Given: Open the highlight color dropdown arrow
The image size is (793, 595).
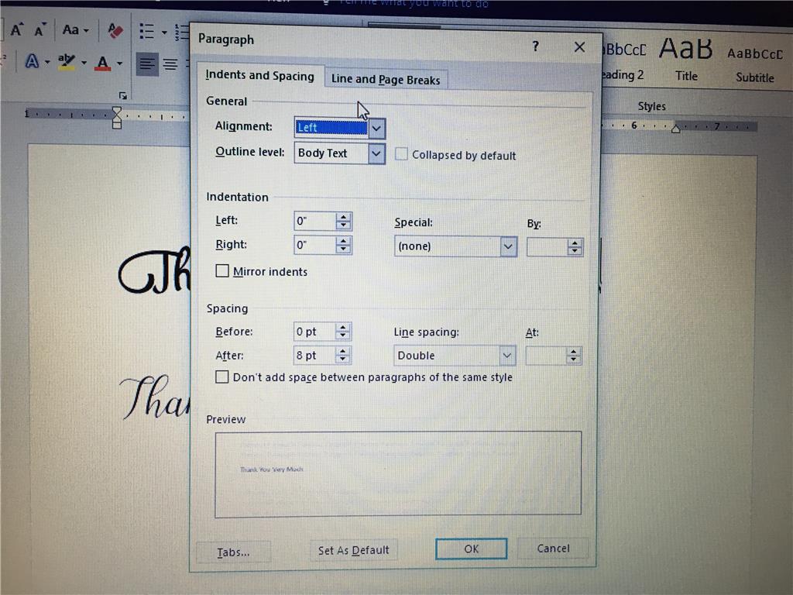Looking at the screenshot, I should [x=84, y=64].
